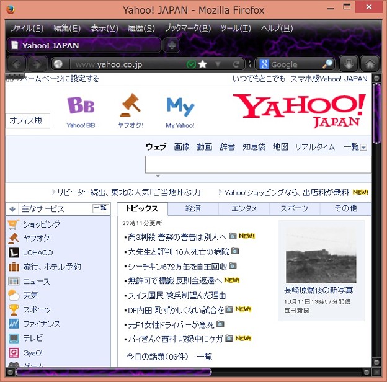Open headline スイス国民 徴兵制望んだ理由
Image resolution: width=387 pixels, height=382 pixels.
click(x=177, y=296)
